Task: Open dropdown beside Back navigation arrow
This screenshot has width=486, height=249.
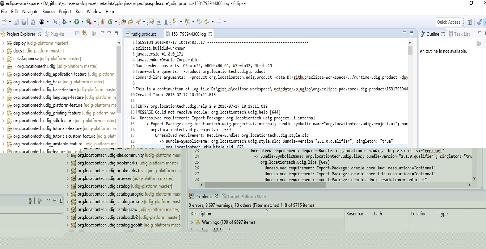Action: pyautogui.click(x=213, y=22)
